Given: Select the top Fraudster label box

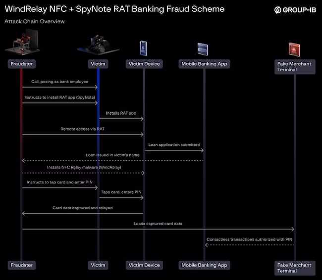Looking at the screenshot, I should pos(22,64).
